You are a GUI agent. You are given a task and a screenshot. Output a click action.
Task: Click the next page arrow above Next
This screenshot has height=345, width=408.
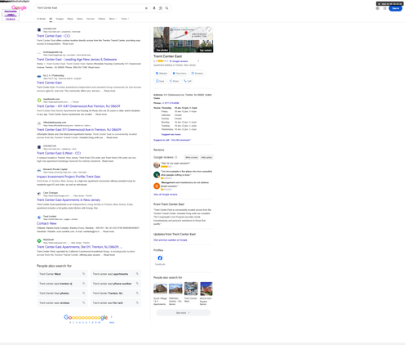[x=112, y=317]
